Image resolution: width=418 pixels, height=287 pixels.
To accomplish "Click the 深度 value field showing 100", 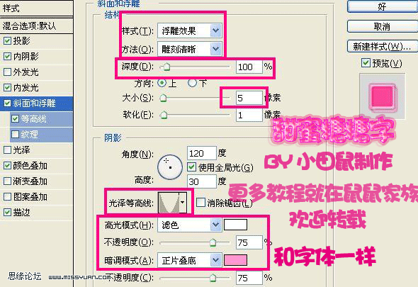I will pyautogui.click(x=249, y=67).
